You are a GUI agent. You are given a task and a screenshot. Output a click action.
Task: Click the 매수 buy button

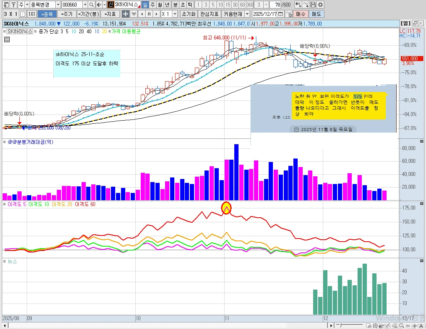tap(301, 14)
